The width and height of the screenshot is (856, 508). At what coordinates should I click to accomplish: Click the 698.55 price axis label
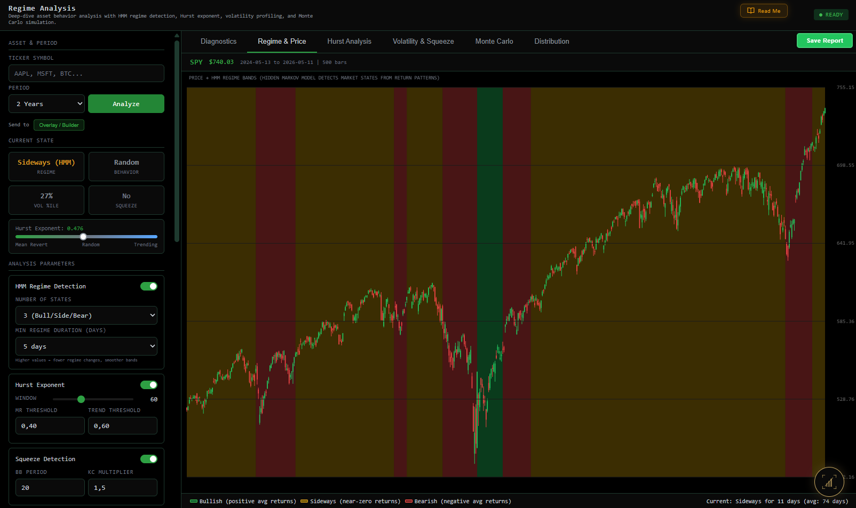click(x=845, y=165)
